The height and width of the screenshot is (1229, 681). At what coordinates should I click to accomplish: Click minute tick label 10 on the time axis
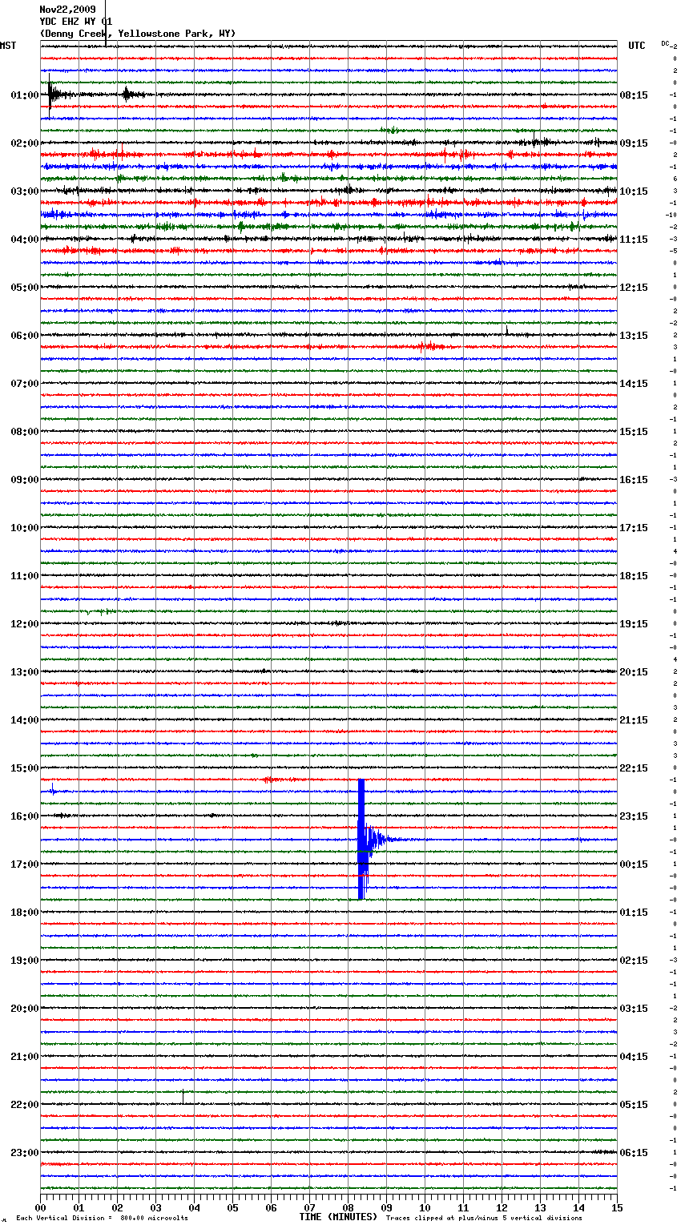pos(425,1207)
